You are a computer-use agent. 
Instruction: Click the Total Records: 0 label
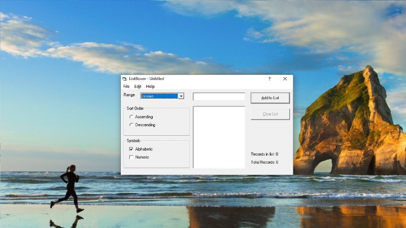(x=264, y=162)
